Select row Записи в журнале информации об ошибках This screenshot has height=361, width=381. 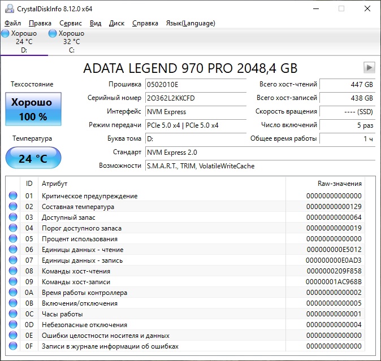click(185, 346)
